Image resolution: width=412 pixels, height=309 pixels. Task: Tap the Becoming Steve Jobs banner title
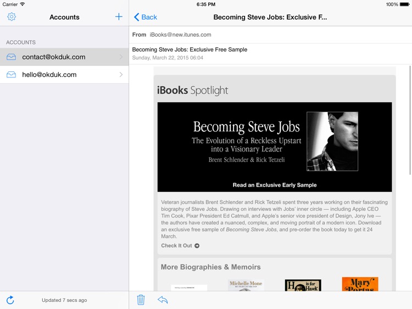247,127
